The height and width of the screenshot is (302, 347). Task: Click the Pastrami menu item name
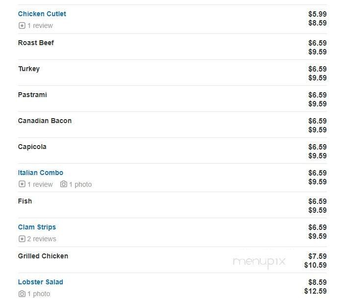(32, 95)
